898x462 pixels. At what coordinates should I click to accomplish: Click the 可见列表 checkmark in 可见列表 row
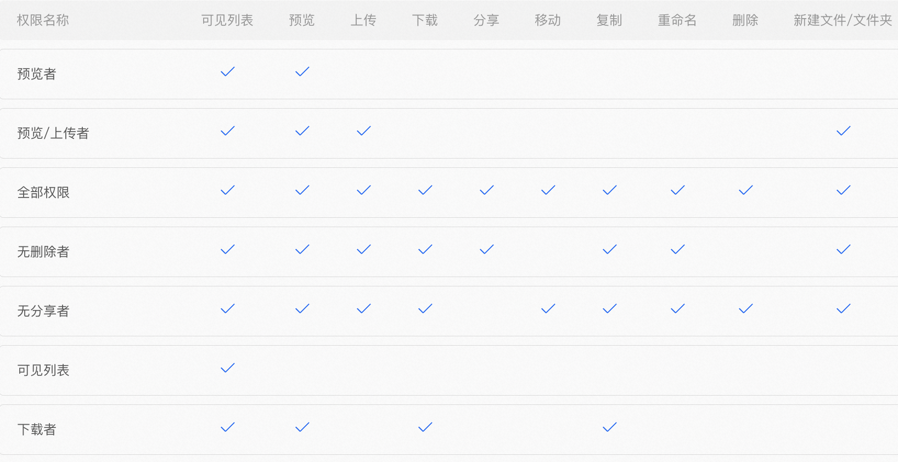[x=228, y=368]
